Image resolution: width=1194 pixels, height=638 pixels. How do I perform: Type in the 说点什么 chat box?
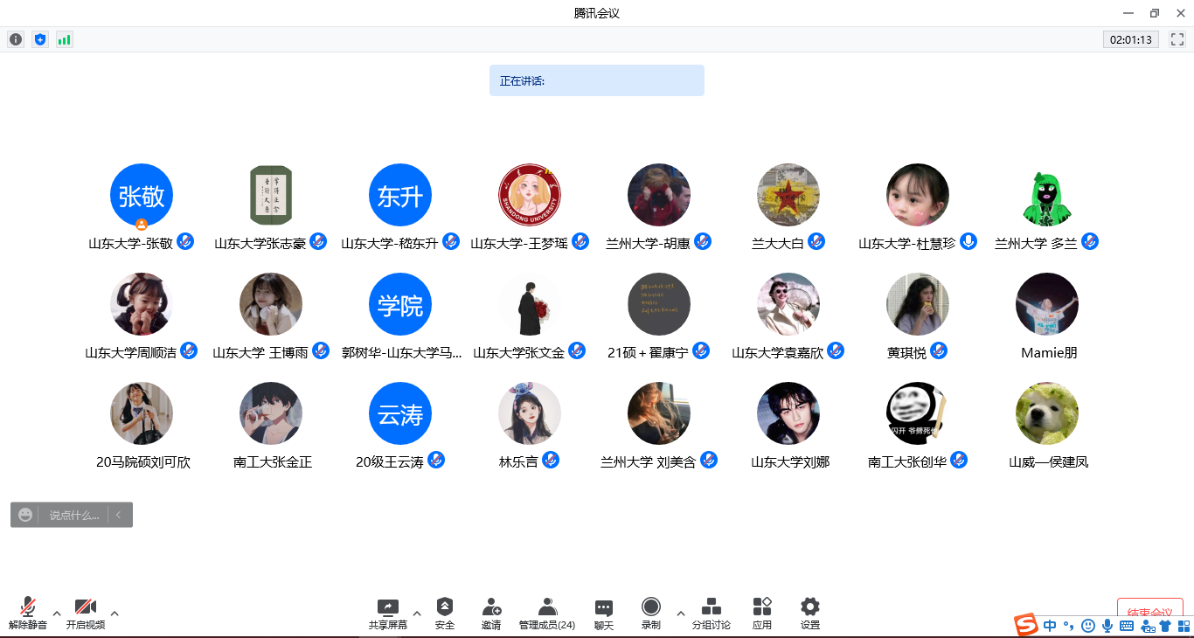pyautogui.click(x=74, y=515)
